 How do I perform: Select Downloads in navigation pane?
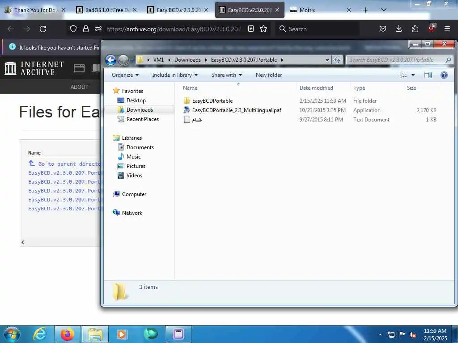pyautogui.click(x=140, y=110)
